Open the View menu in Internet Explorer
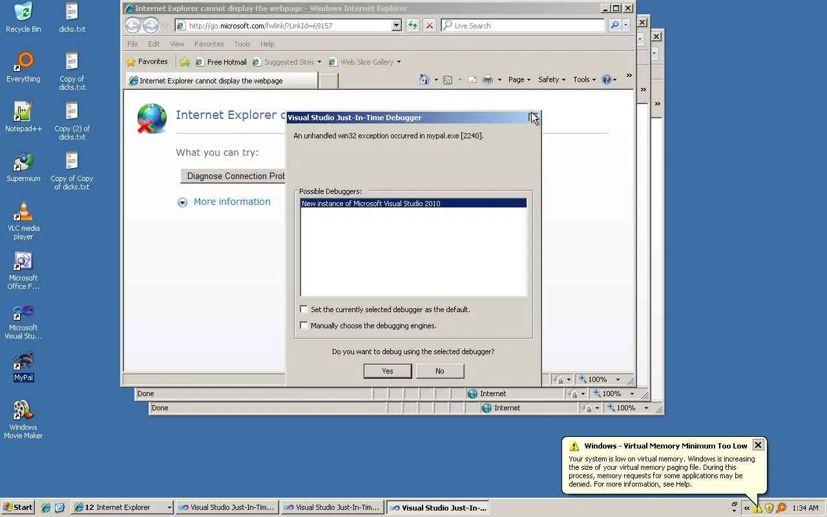Viewport: 827px width, 517px height. click(x=177, y=44)
